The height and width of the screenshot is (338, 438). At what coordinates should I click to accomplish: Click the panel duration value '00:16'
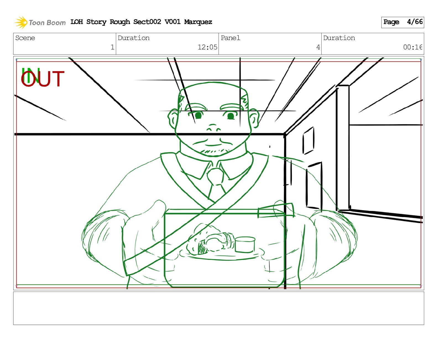click(413, 47)
